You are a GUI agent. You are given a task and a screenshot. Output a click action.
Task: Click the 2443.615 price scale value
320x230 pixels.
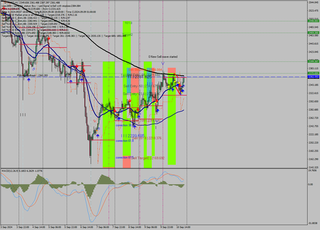tap(313, 43)
